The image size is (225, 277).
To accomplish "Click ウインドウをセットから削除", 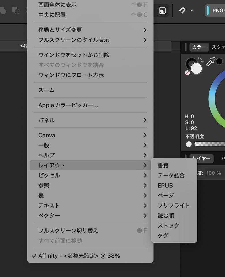I will 90,55.
